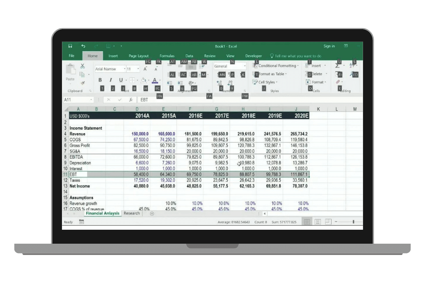Open the Research sheet tab
The image size is (425, 283).
(131, 213)
